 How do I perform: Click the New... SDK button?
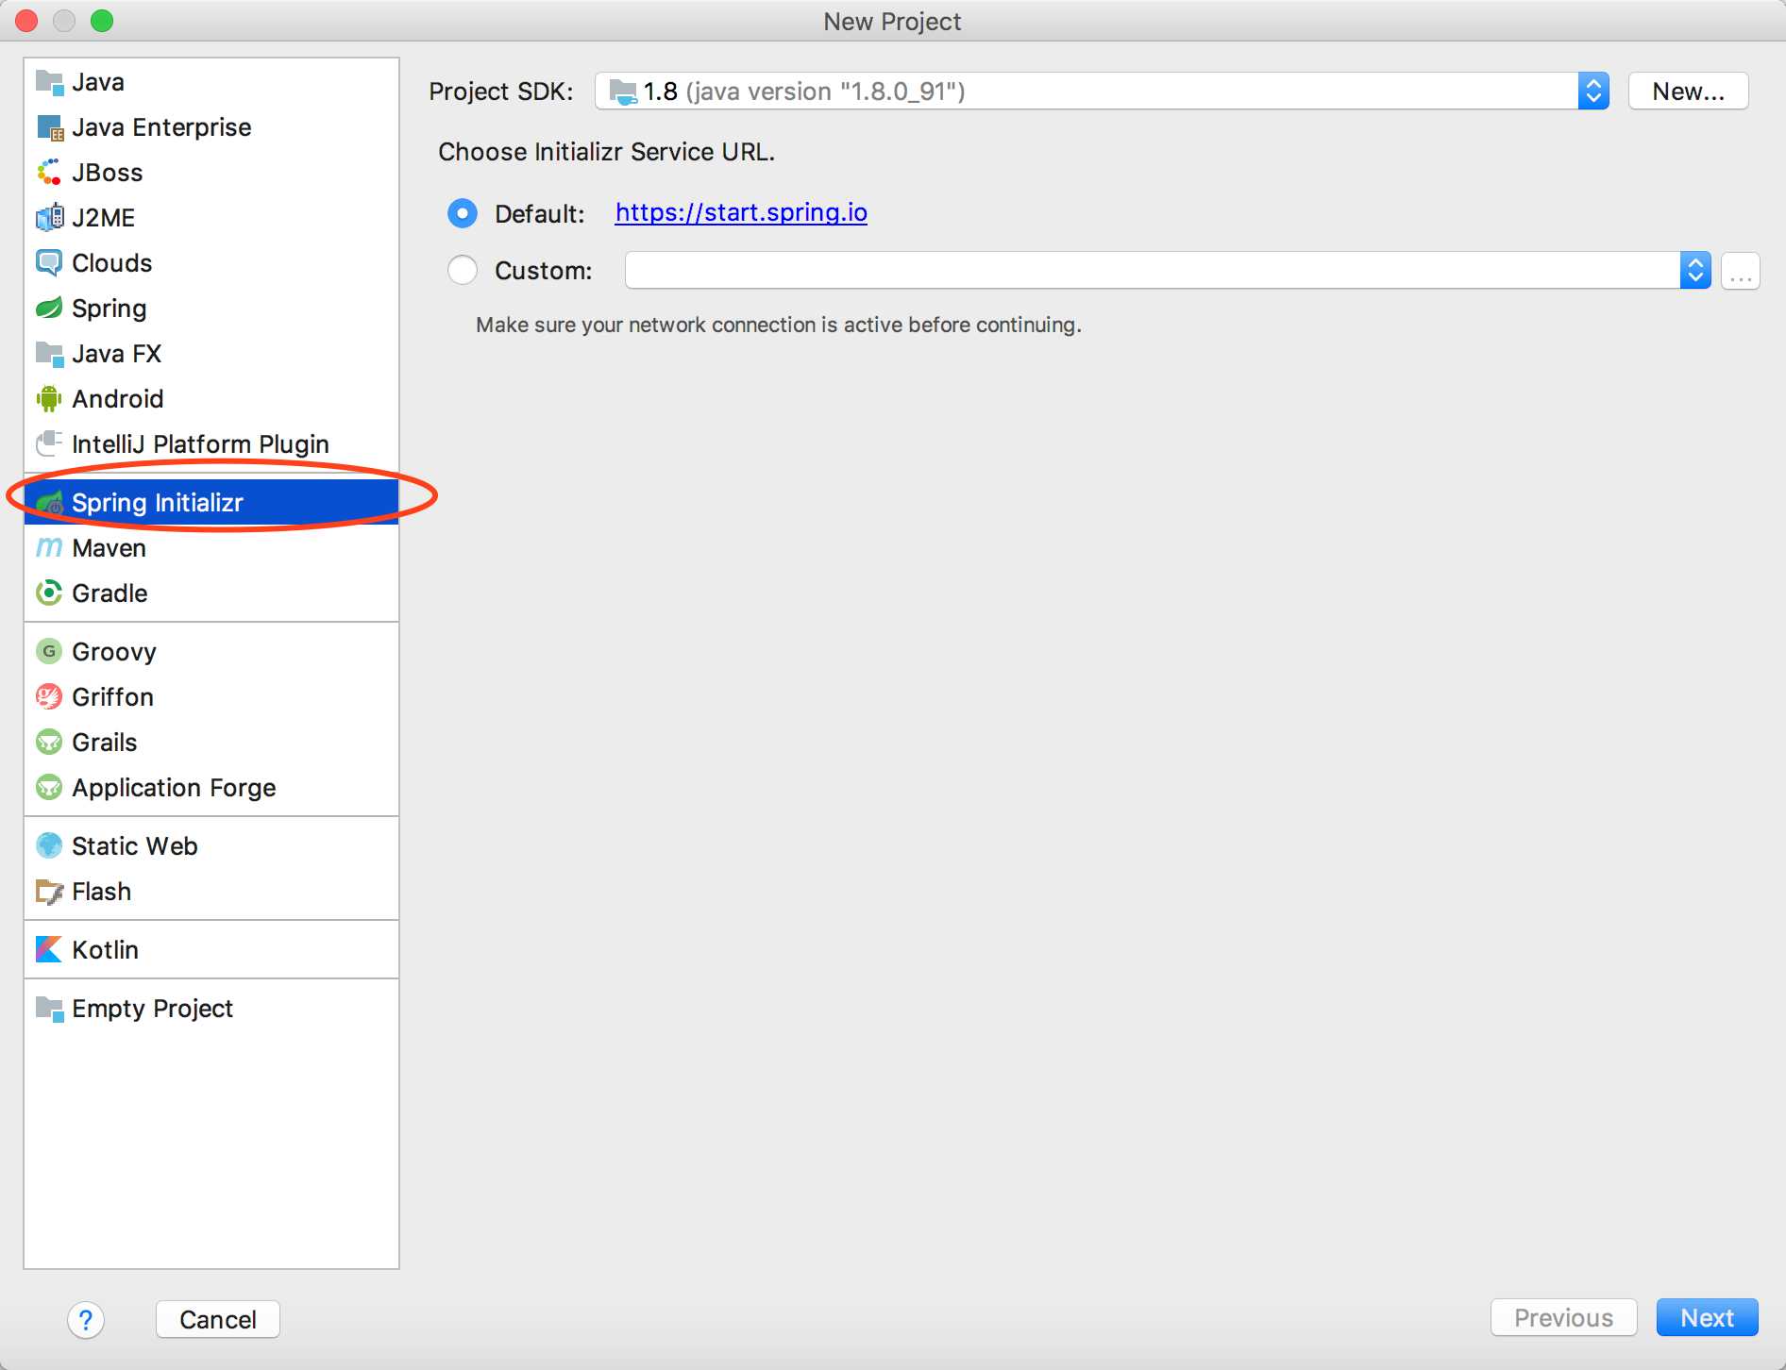1688,92
